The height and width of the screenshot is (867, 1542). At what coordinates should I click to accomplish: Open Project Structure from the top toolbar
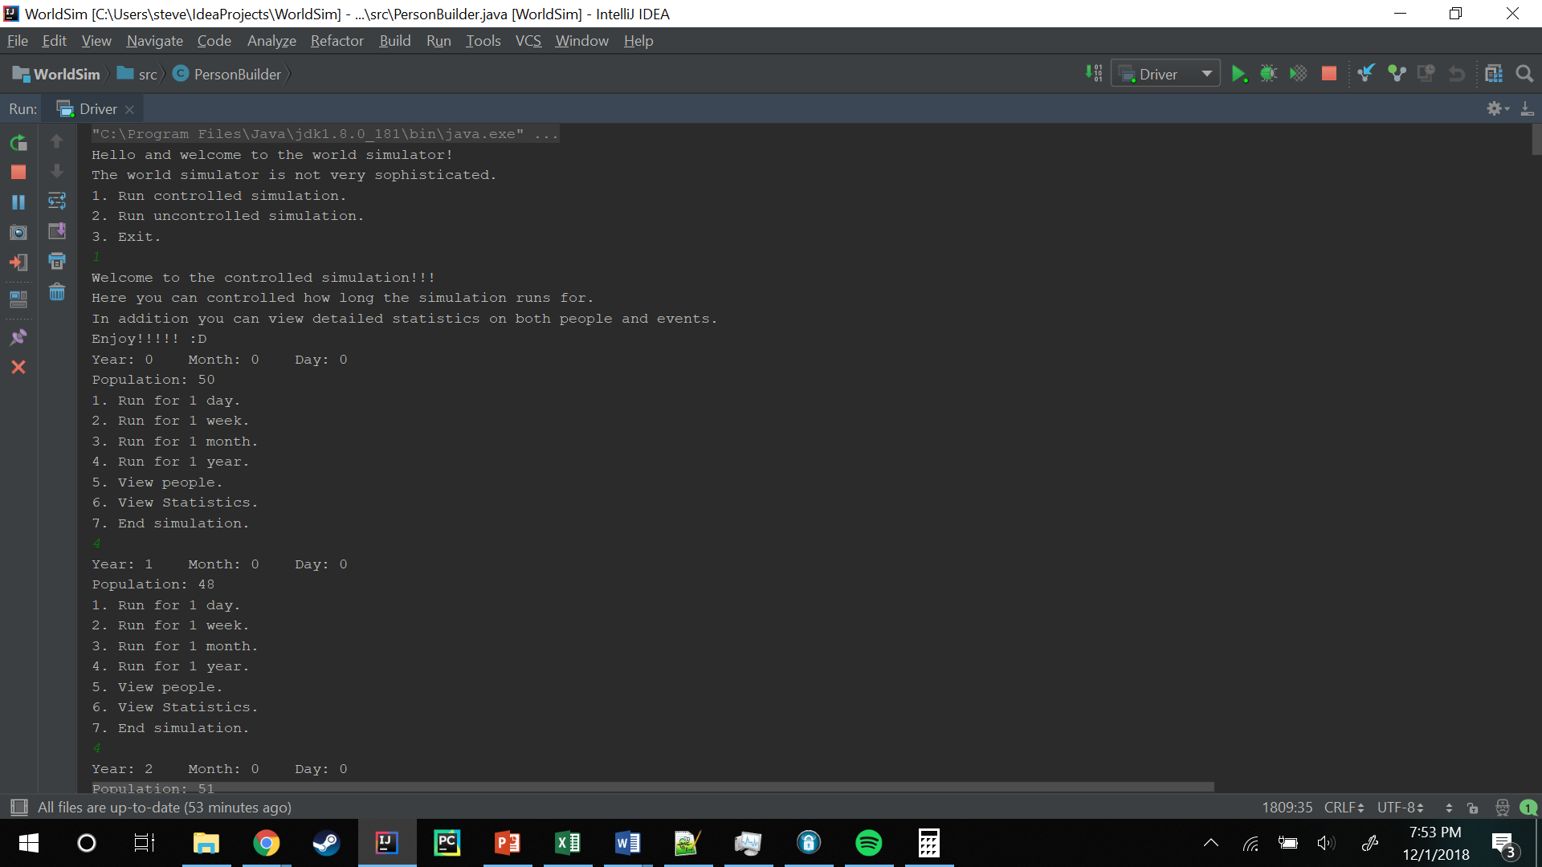coord(1493,74)
